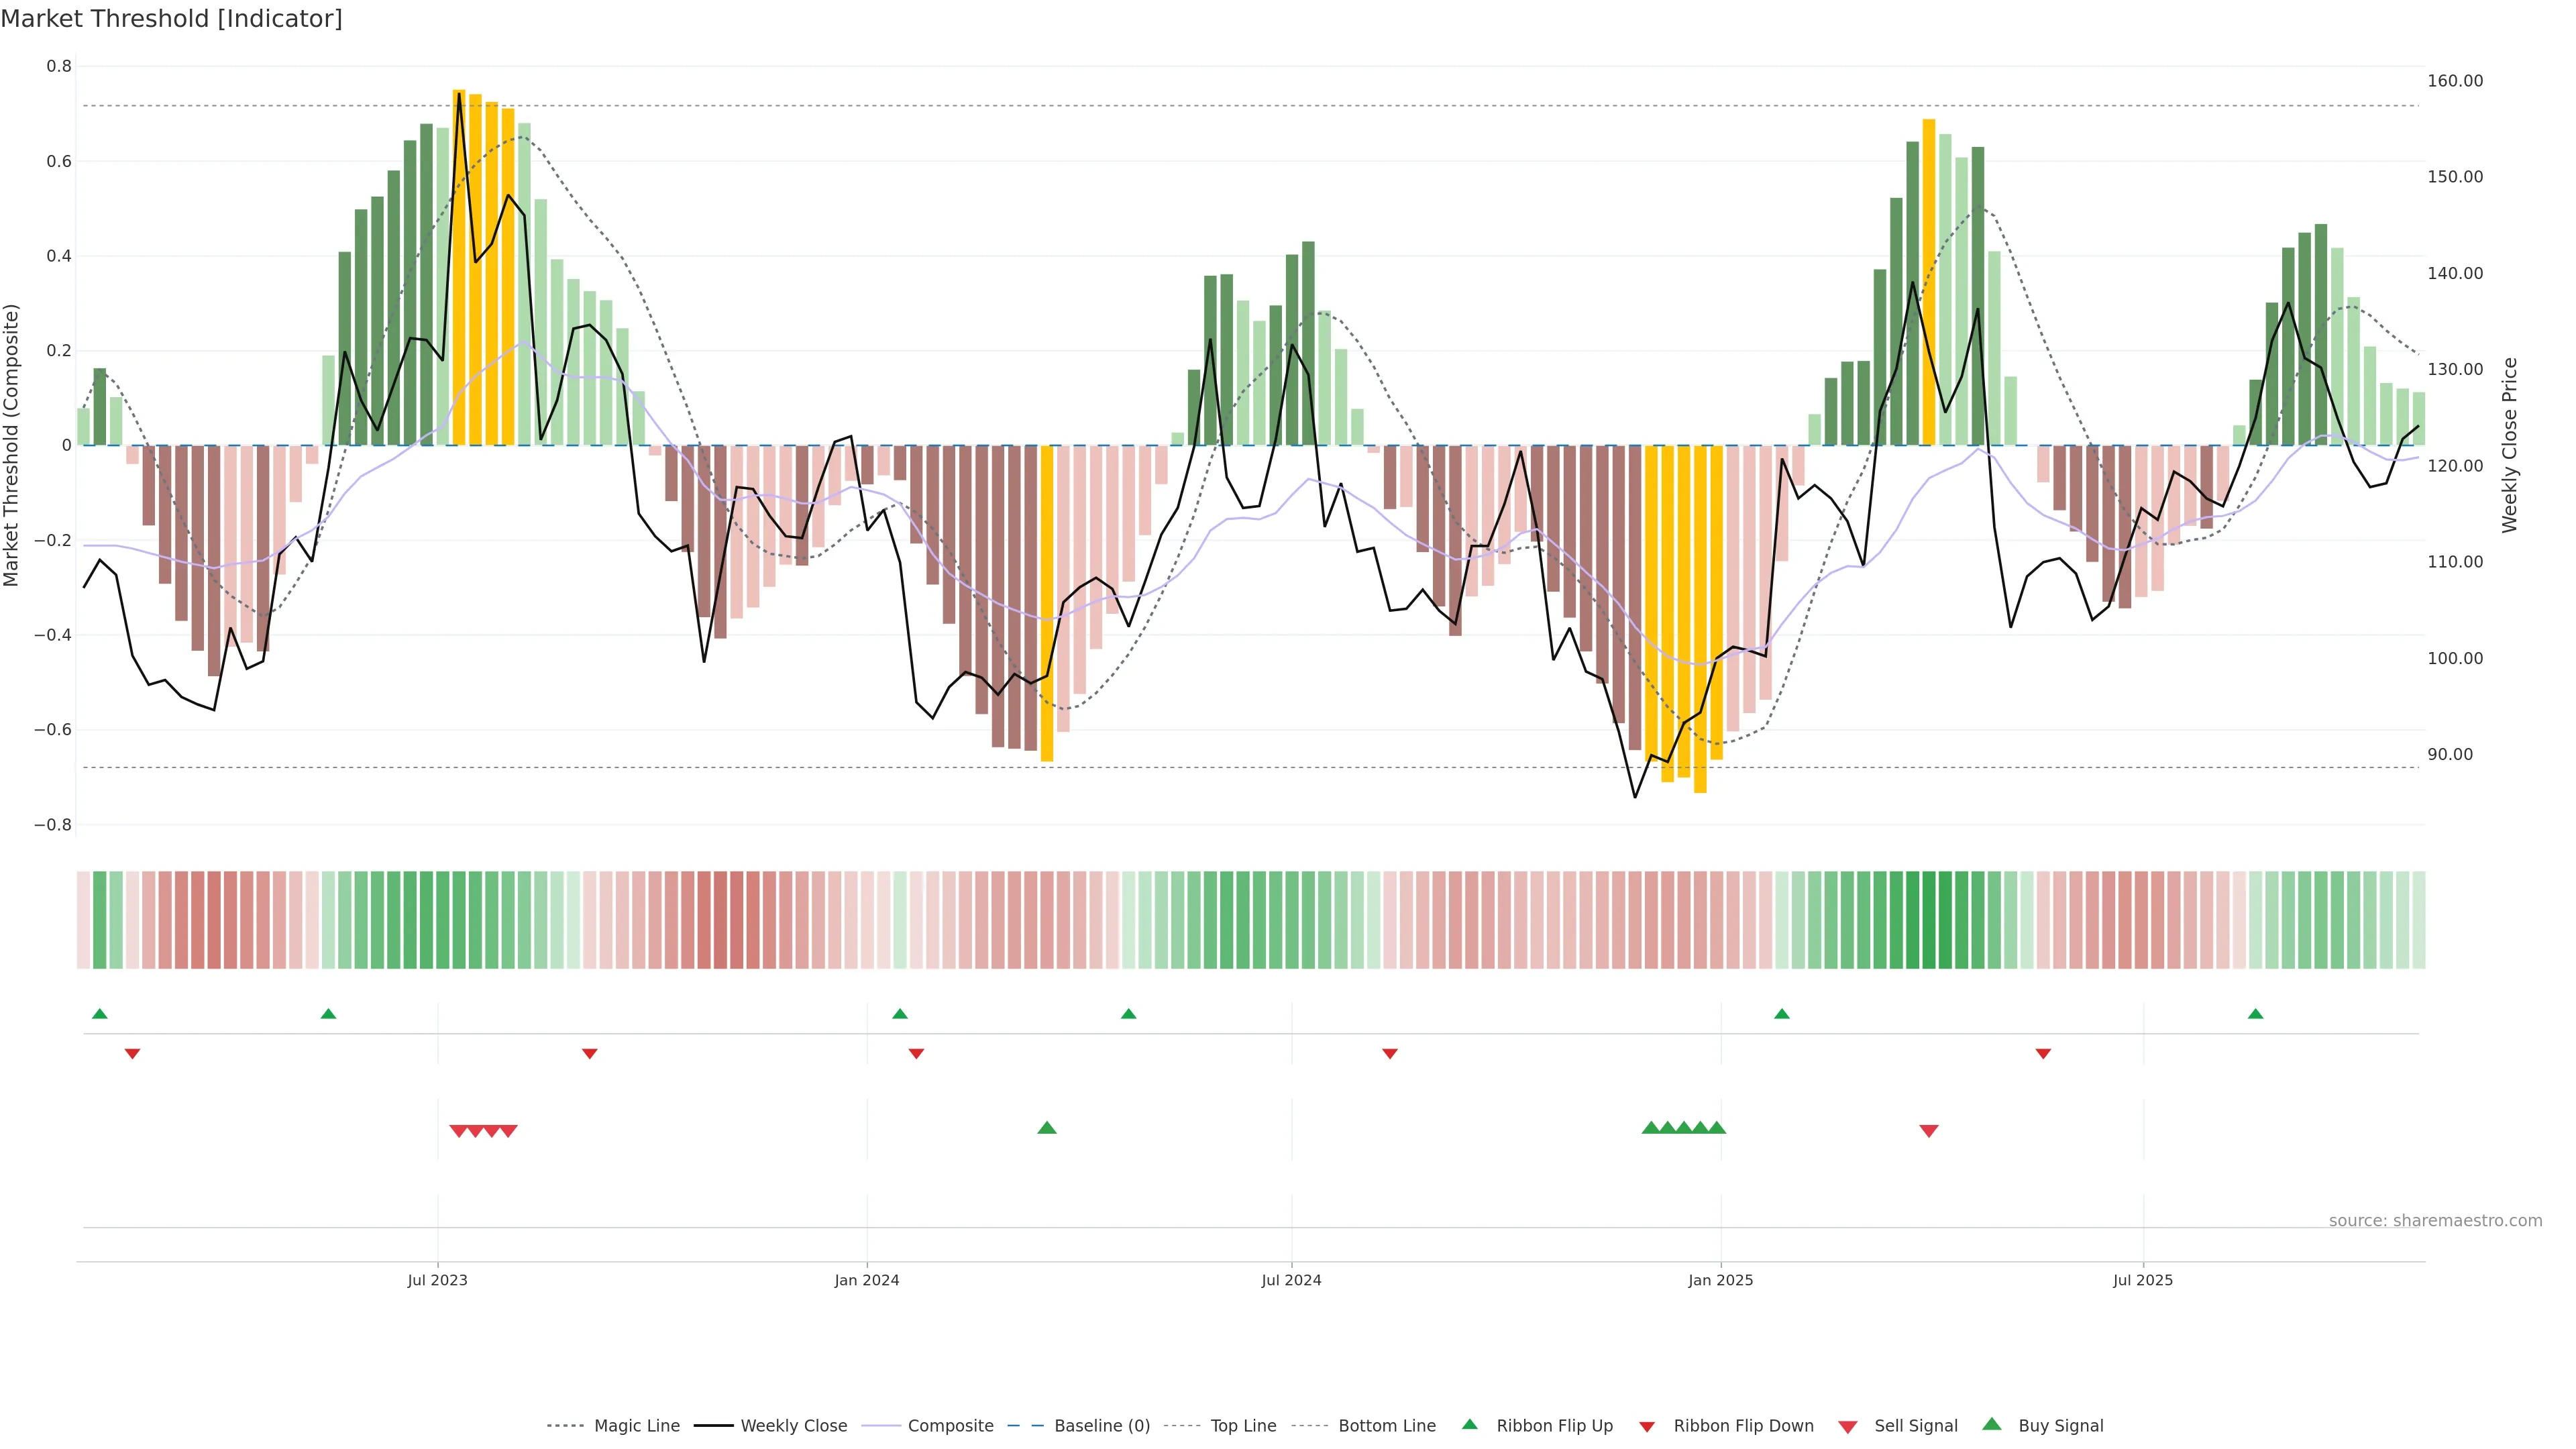This screenshot has width=2576, height=1449.
Task: Hide the Top Line series via legend
Action: [1243, 1426]
